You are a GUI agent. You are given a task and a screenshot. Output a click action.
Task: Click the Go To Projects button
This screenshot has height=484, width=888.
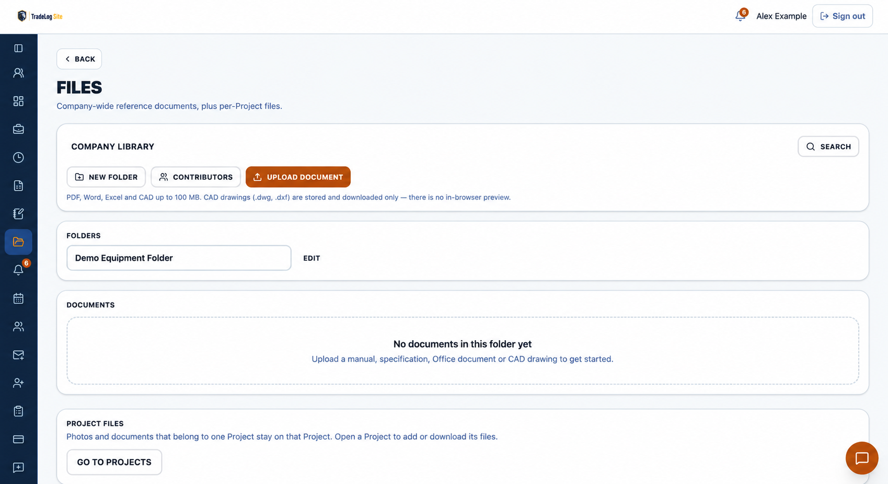[114, 462]
